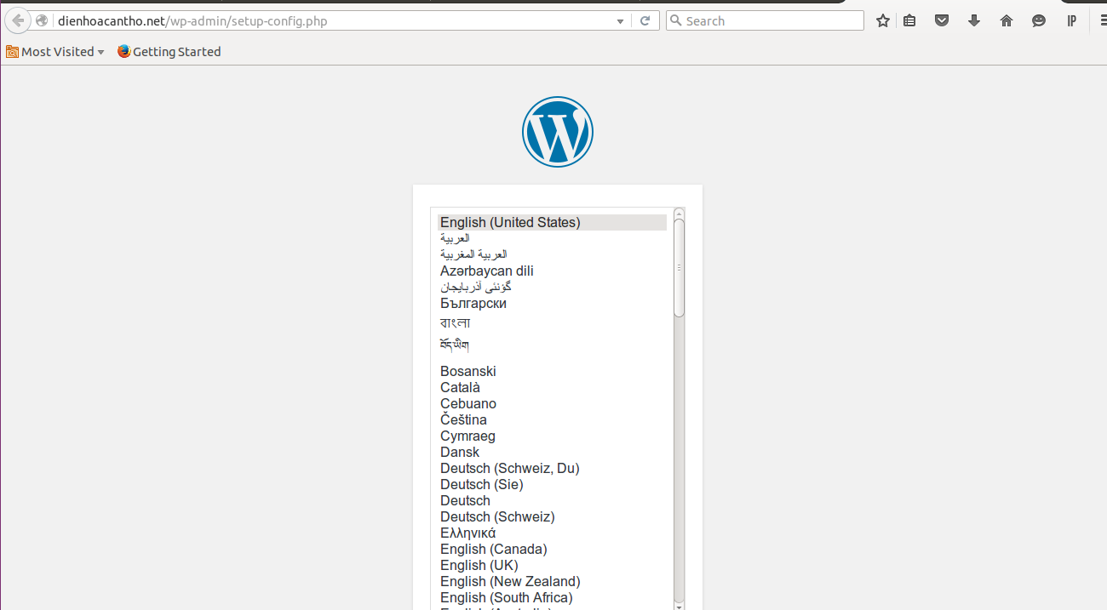Viewport: 1107px width, 610px height.
Task: Click the language list scrollbar thumb
Action: [679, 267]
